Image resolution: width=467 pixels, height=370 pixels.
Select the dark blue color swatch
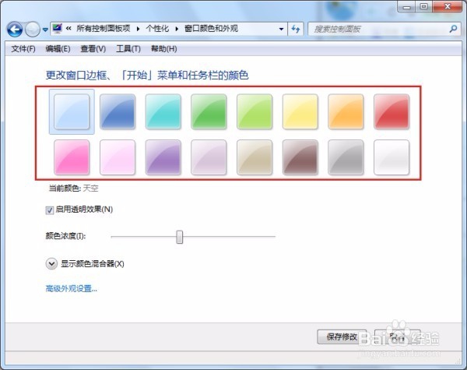click(x=118, y=111)
